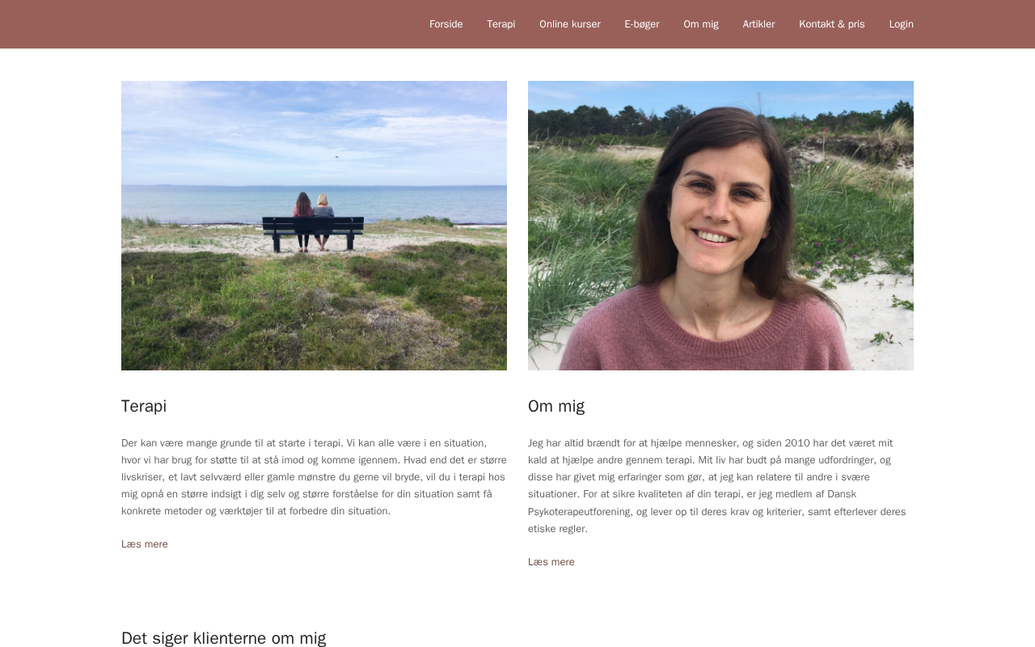Click the empty left area of the header bar

(x=202, y=24)
